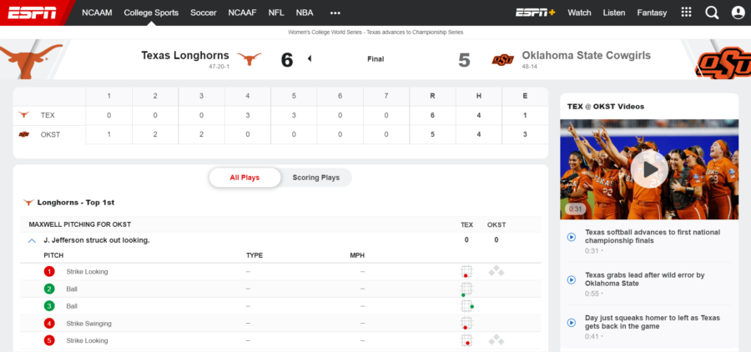Screen dimensions: 751x352
Task: Click bases diamond icon for pitch 5
Action: pyautogui.click(x=496, y=340)
